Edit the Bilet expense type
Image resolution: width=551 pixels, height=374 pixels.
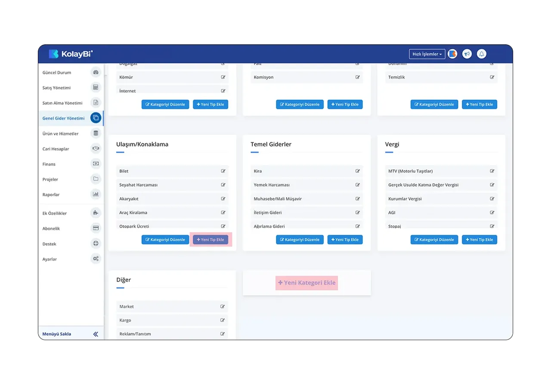(223, 171)
